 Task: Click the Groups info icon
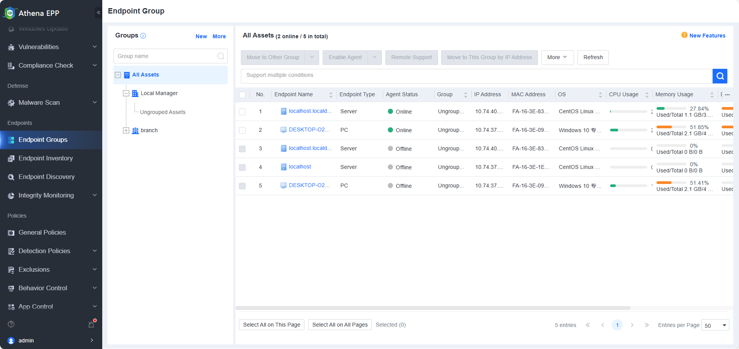143,36
